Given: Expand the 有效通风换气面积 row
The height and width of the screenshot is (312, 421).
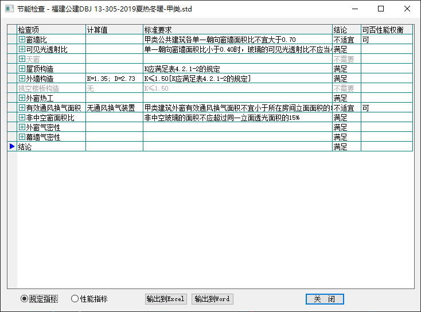Looking at the screenshot, I should [x=22, y=108].
